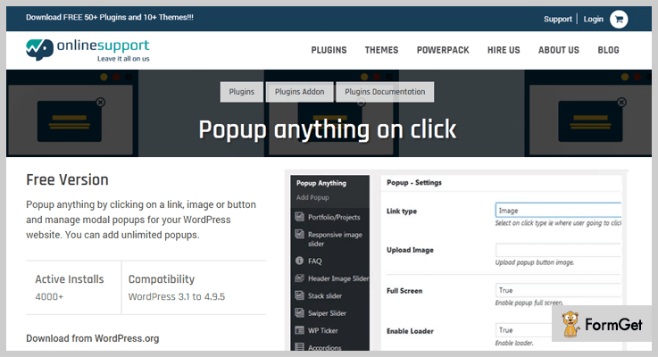The width and height of the screenshot is (658, 357).
Task: Select WP Ticker menu entry
Action: click(x=322, y=330)
